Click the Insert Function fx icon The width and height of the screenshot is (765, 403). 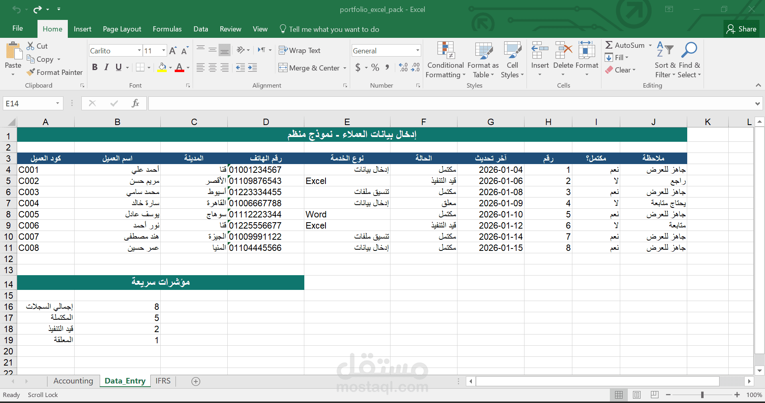tap(135, 104)
